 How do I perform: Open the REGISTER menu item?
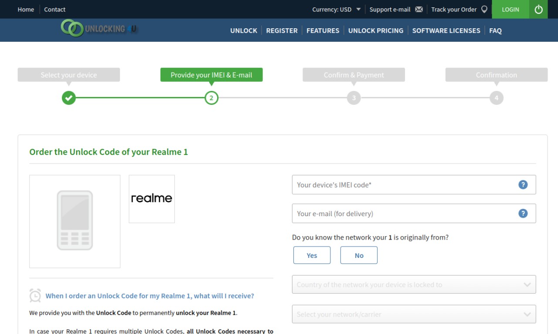tap(282, 30)
